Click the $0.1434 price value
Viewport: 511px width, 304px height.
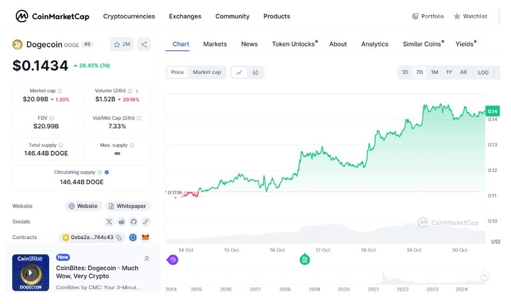40,66
